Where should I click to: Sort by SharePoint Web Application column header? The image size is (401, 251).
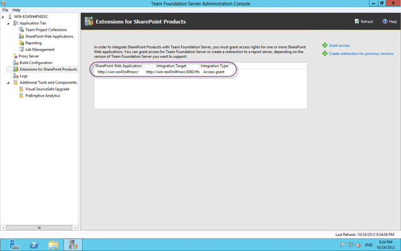pyautogui.click(x=118, y=66)
